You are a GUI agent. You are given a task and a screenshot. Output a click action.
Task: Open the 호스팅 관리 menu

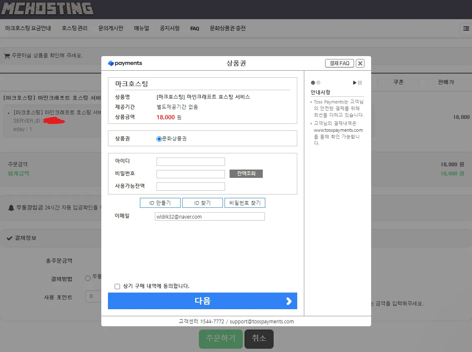click(x=74, y=28)
